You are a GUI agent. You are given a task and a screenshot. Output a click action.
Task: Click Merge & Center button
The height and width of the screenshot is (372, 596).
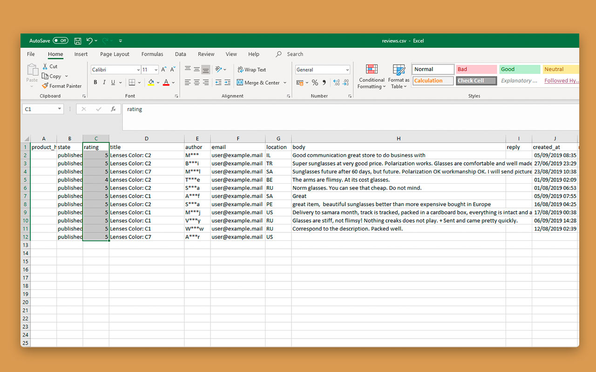258,83
